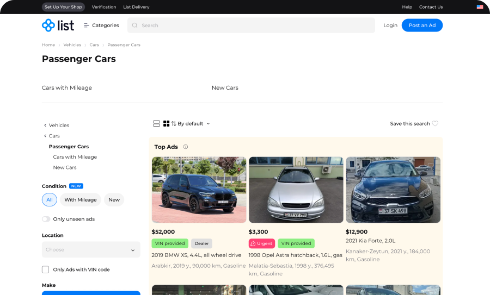Toggle Only unseen ads switch
Viewport: 490px width, 295px height.
pos(46,219)
